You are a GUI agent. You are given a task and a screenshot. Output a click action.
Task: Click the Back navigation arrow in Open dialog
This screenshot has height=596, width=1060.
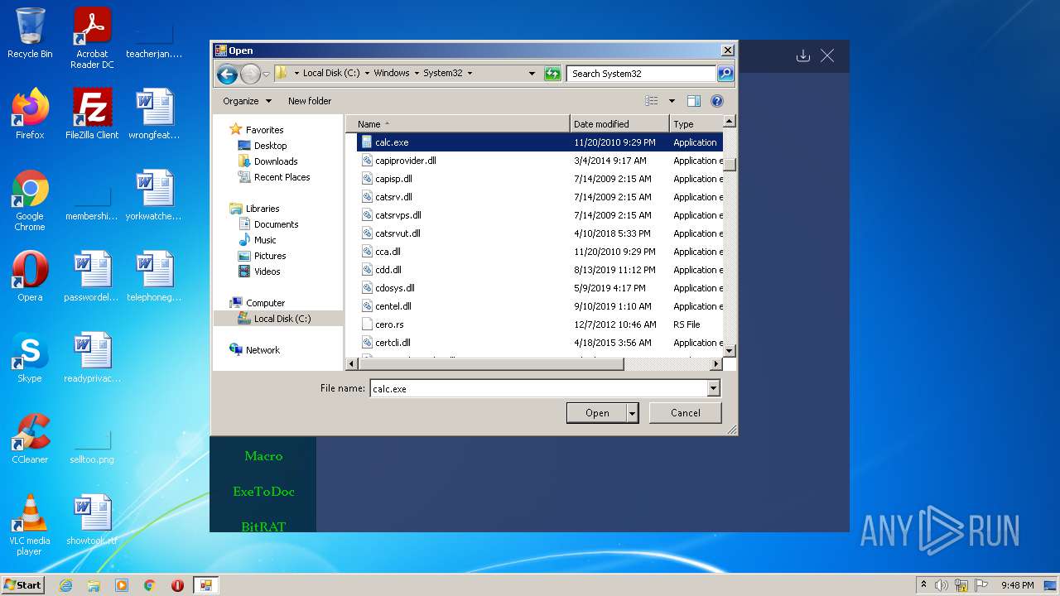point(227,74)
